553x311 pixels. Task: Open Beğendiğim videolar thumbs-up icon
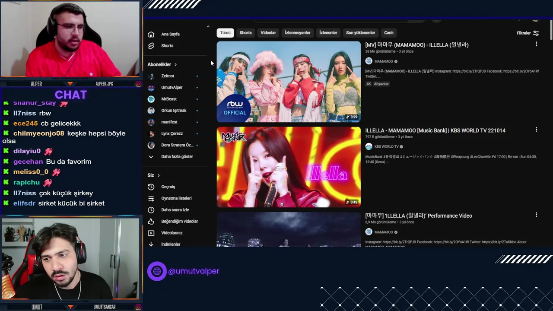151,222
